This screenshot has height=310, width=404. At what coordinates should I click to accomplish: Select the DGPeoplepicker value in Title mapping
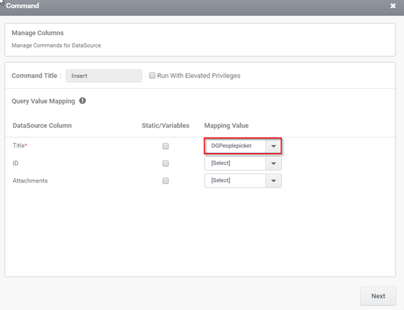235,146
